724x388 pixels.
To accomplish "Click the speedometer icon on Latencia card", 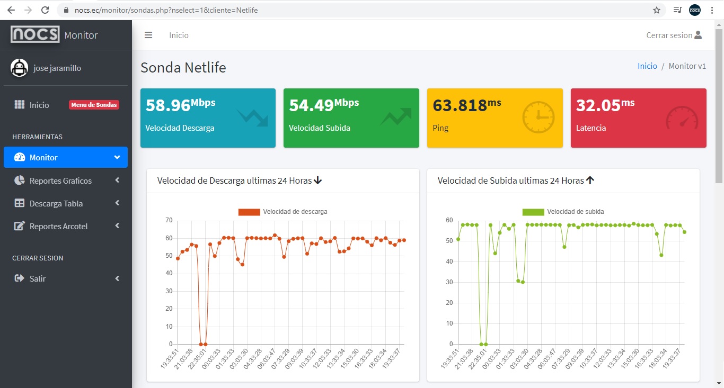I will (683, 117).
